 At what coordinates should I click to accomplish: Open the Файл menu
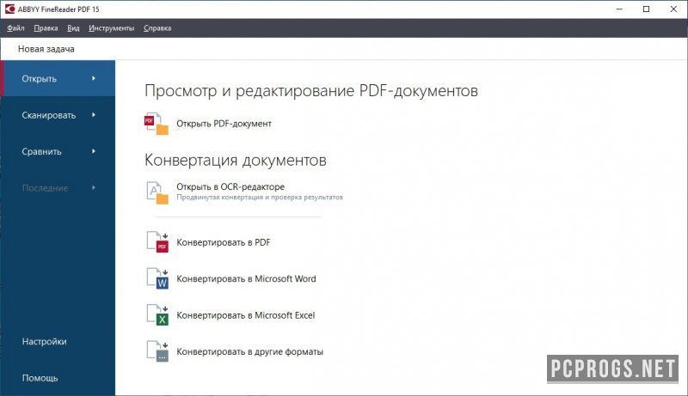[15, 28]
